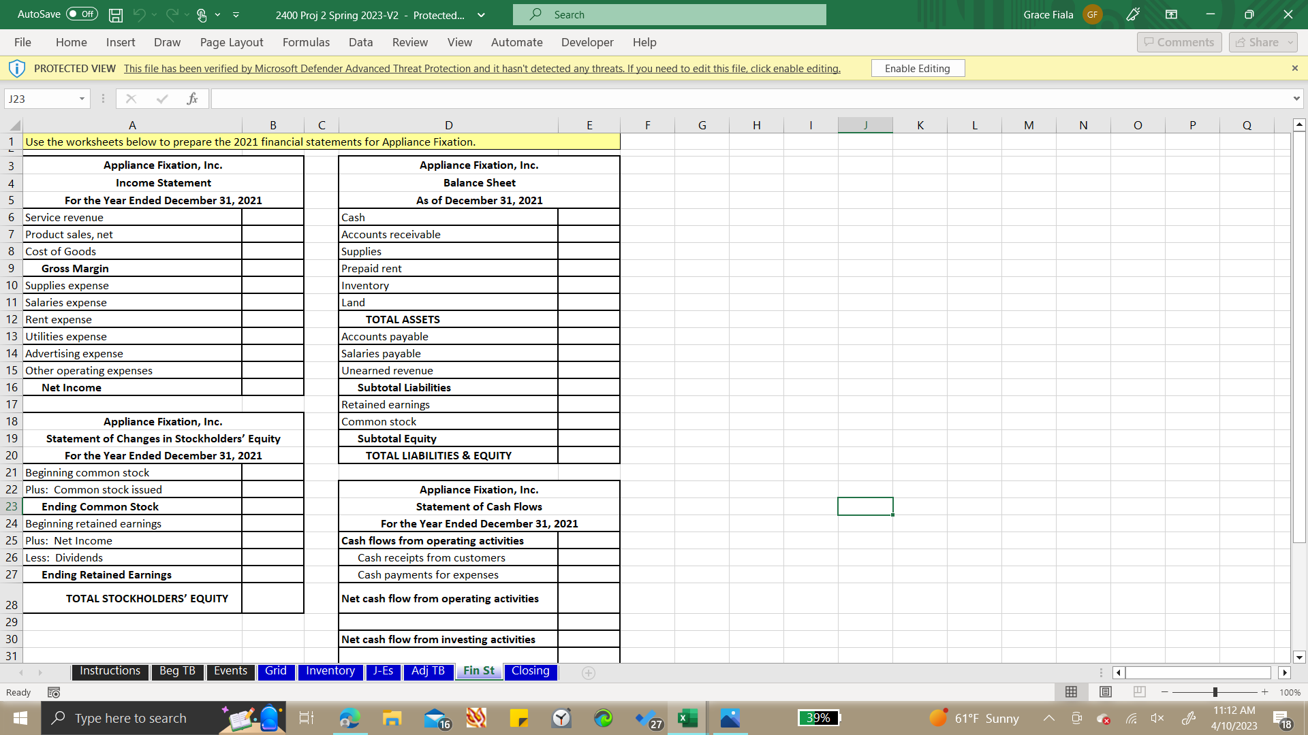The width and height of the screenshot is (1308, 735).
Task: Toggle AutoSave switch on
Action: (x=82, y=14)
